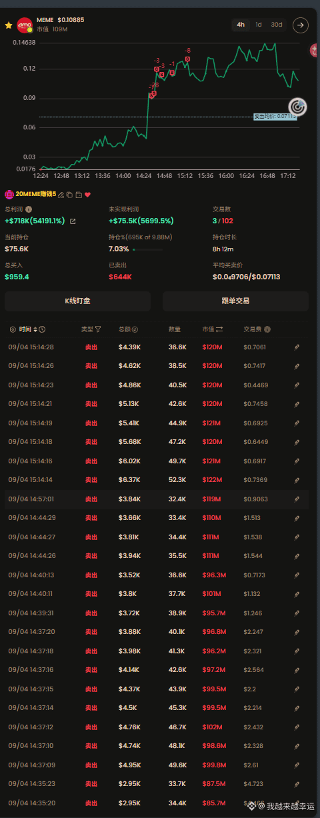Open the share icon next to total profit
The height and width of the screenshot is (818, 320).
point(73,221)
